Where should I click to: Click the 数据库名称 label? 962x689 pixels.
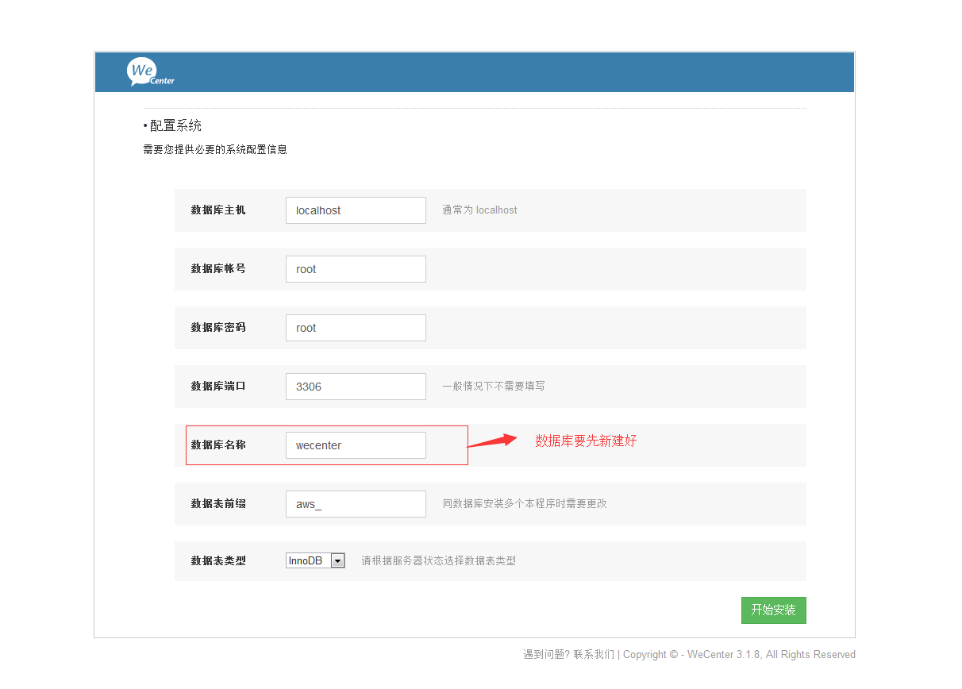[218, 445]
